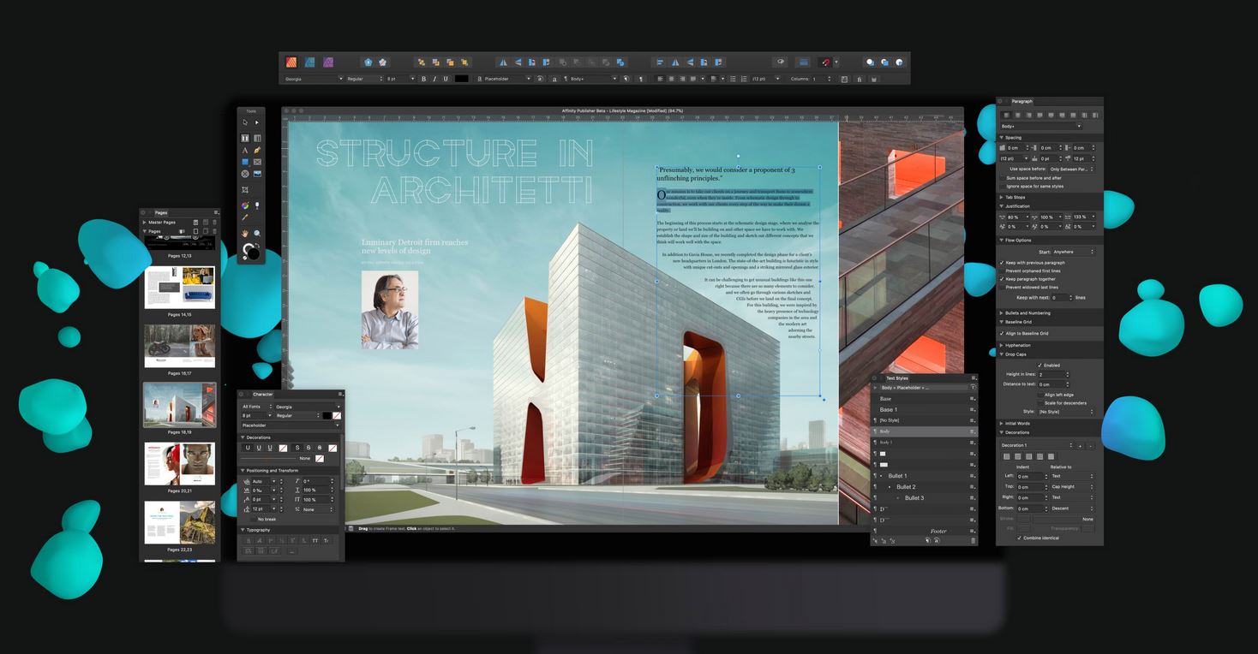Select the Character panel tab
Screen dimensions: 1258x654
click(x=262, y=395)
